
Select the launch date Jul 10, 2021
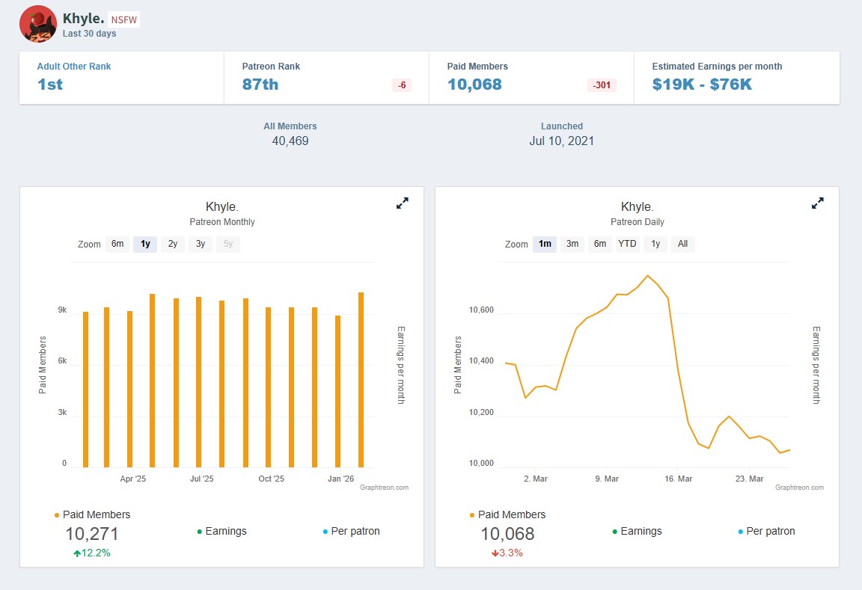pos(562,141)
